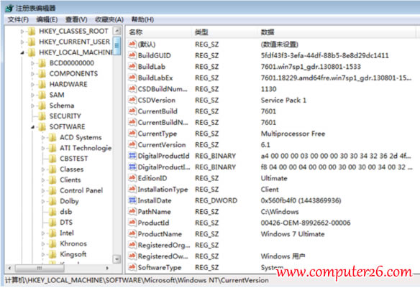Select the CBSTEST key in tree
The height and width of the screenshot is (288, 420).
pyautogui.click(x=73, y=159)
